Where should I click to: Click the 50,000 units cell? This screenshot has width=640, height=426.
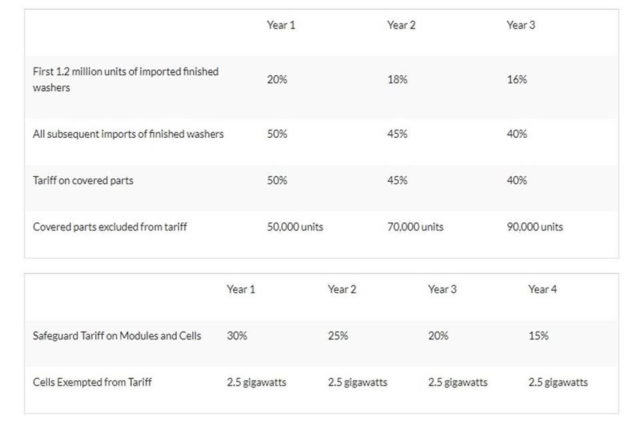(x=295, y=227)
